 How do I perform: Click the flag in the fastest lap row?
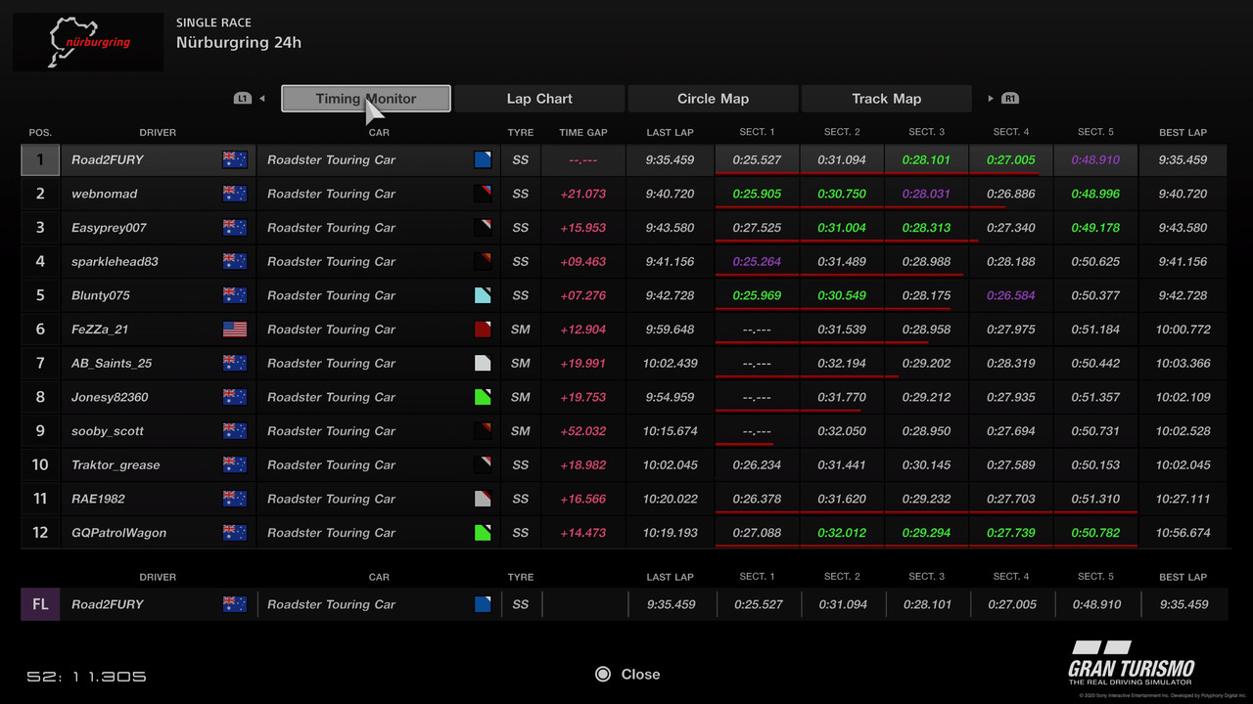[235, 604]
